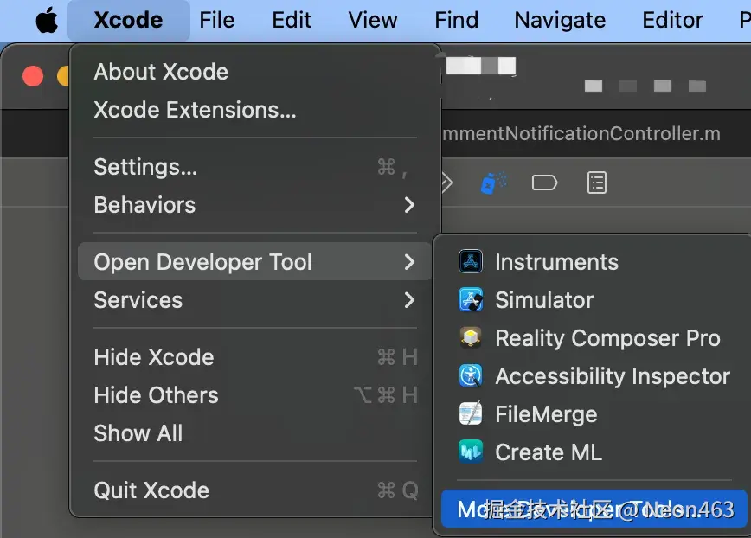This screenshot has width=751, height=538.
Task: Open Reality Composer Pro icon
Action: pyautogui.click(x=471, y=338)
